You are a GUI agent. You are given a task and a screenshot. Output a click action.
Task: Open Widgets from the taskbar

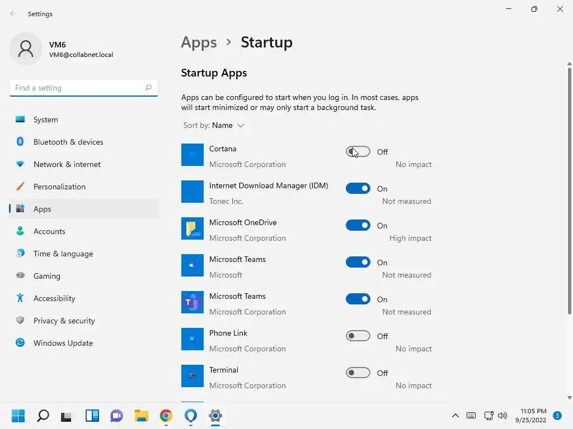pyautogui.click(x=92, y=416)
